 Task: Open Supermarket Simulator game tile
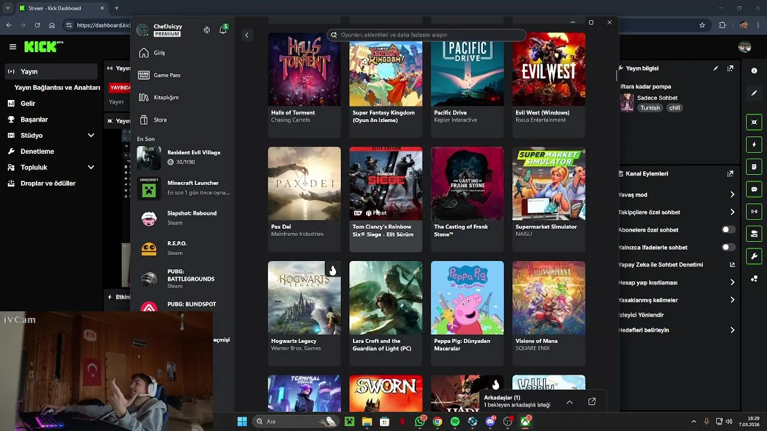(x=549, y=199)
